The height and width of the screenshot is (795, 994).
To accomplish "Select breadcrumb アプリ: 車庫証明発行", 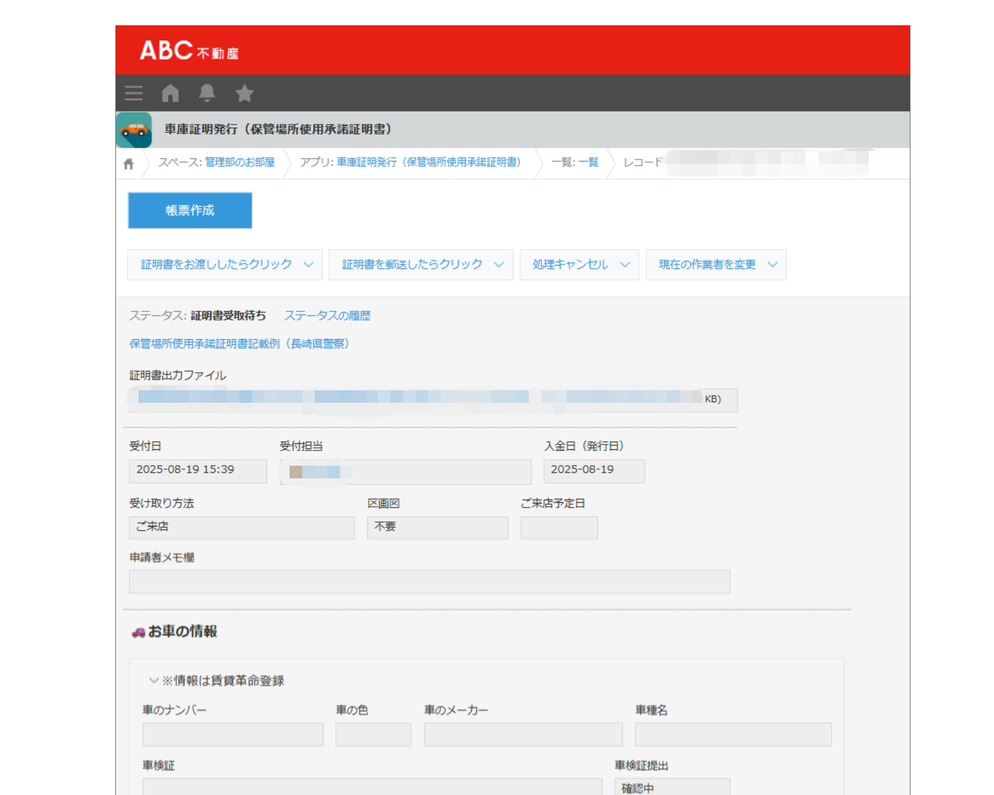I will coord(411,163).
